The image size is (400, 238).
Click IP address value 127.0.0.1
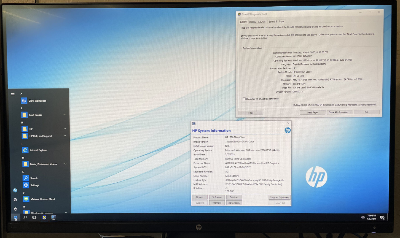(230, 191)
